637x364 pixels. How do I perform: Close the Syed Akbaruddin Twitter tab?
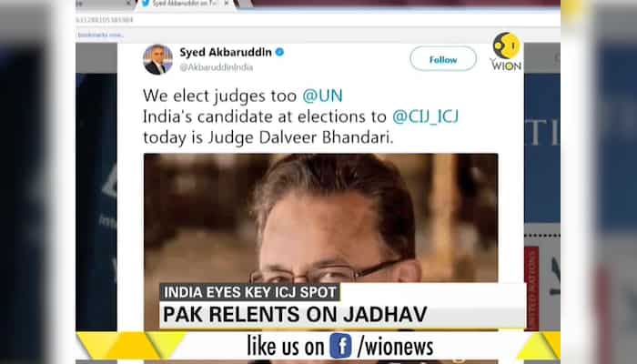[x=227, y=4]
